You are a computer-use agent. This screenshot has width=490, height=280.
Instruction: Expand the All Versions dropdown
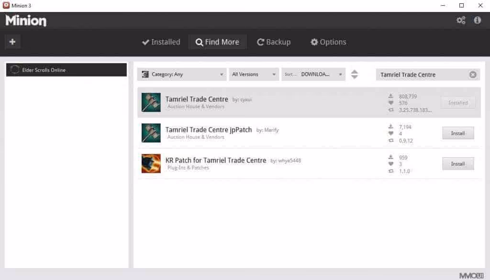(254, 75)
